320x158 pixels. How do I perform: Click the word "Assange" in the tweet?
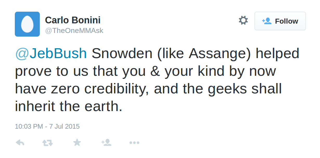pyautogui.click(x=219, y=53)
